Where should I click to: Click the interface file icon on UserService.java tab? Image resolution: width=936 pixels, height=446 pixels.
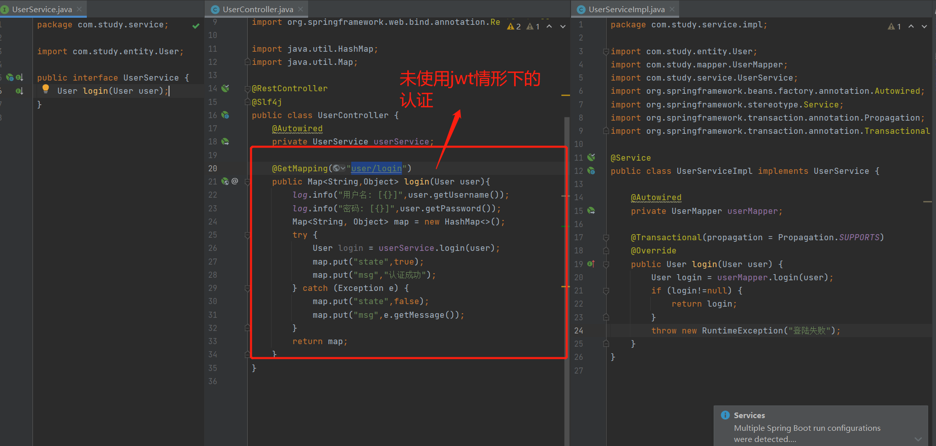[5, 9]
